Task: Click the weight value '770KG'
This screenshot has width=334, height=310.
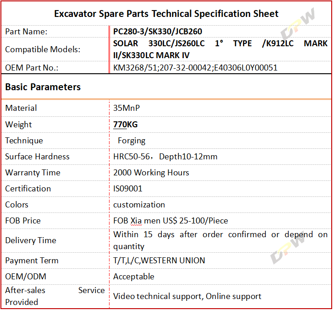Action: point(125,125)
